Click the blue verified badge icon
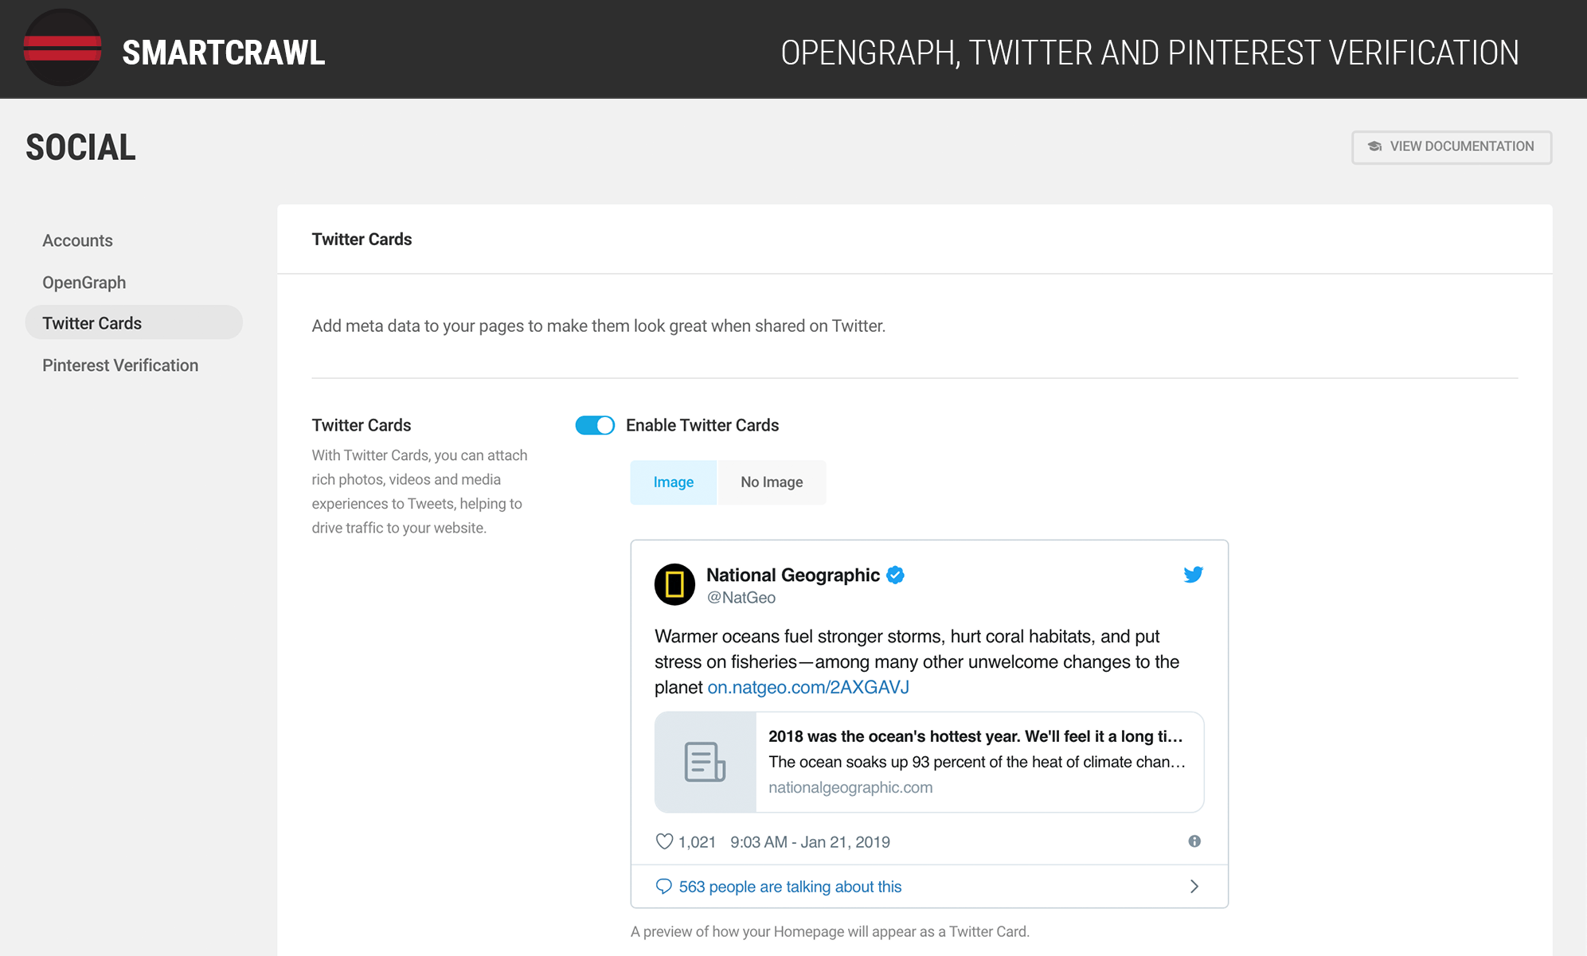The image size is (1587, 956). click(895, 575)
